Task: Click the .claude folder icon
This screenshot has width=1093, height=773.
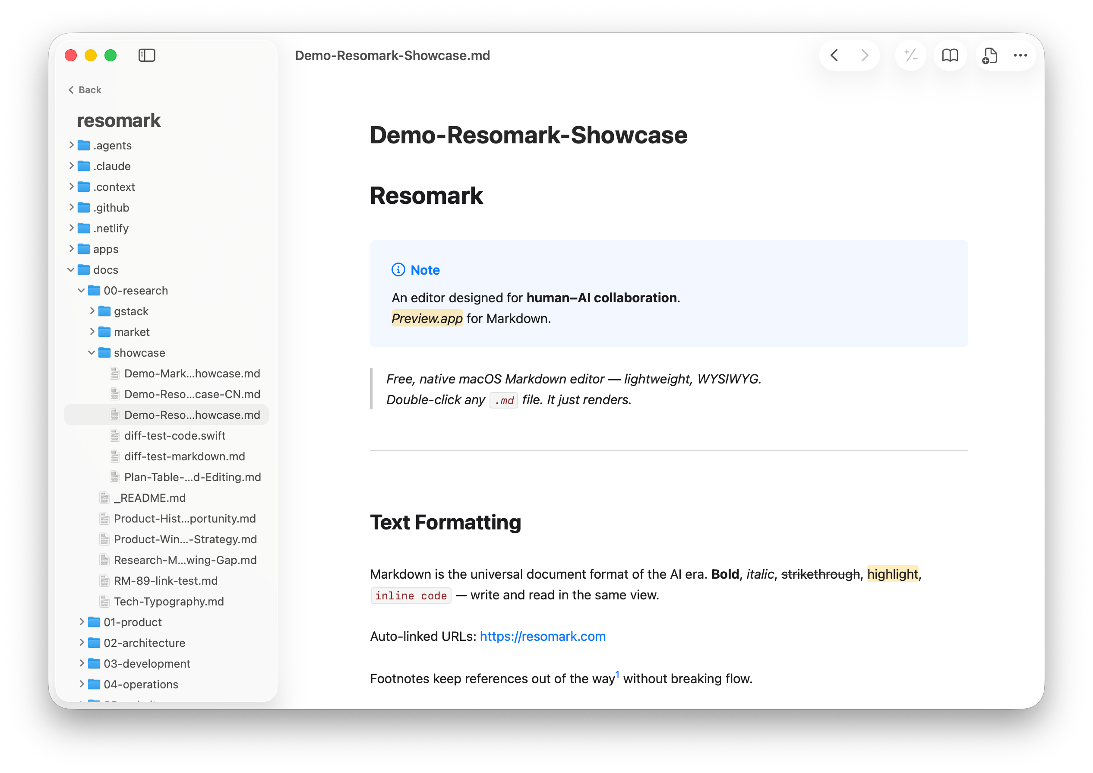Action: [84, 166]
